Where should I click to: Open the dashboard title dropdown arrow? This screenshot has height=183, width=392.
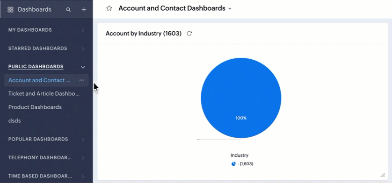pyautogui.click(x=230, y=9)
